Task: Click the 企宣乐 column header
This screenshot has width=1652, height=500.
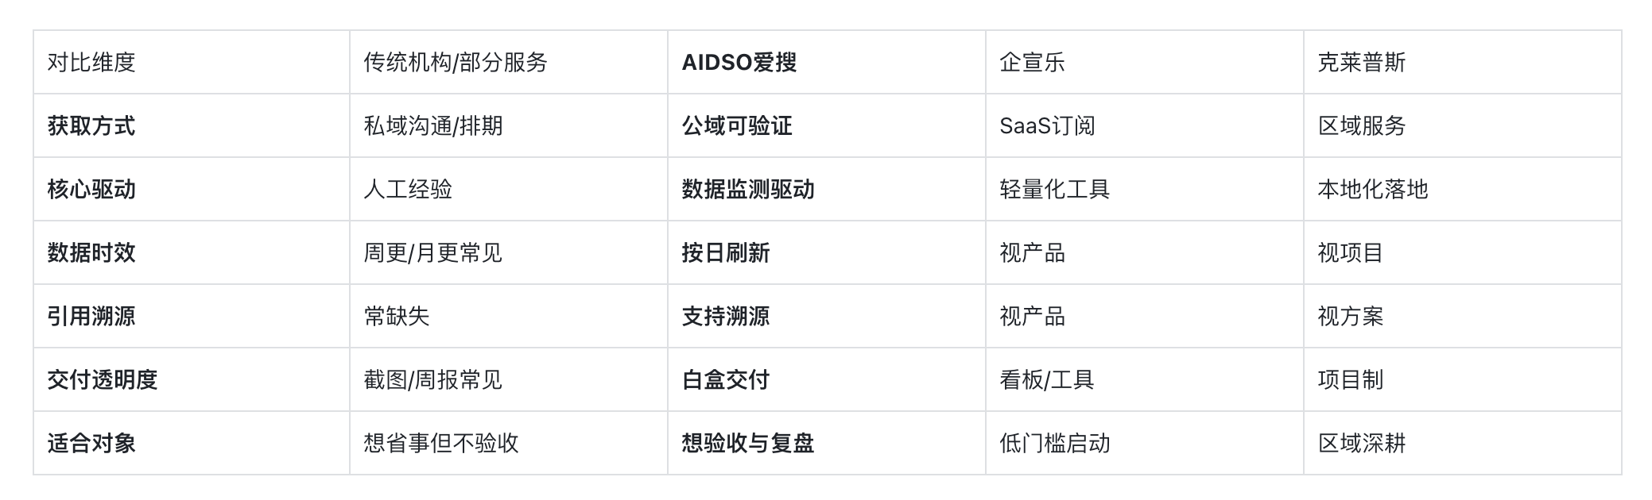Action: point(1145,62)
